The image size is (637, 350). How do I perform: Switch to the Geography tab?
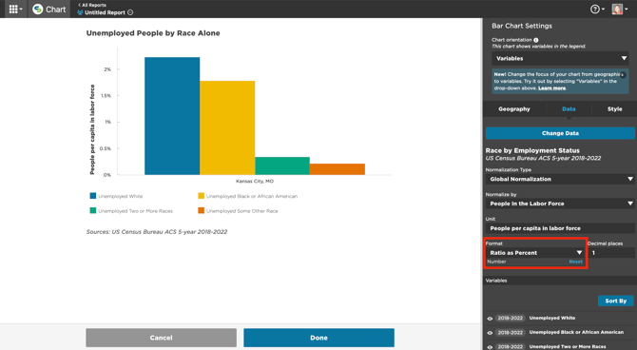514,109
